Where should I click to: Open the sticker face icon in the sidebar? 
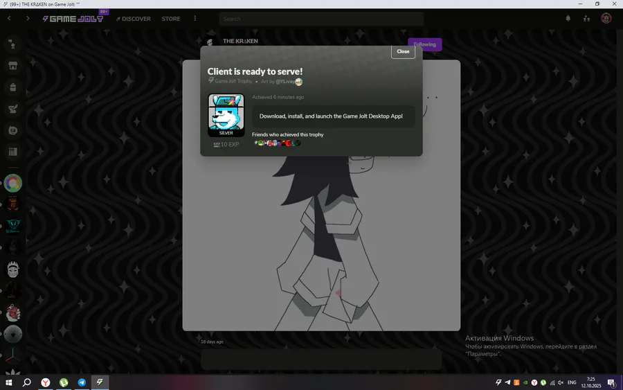pyautogui.click(x=12, y=130)
